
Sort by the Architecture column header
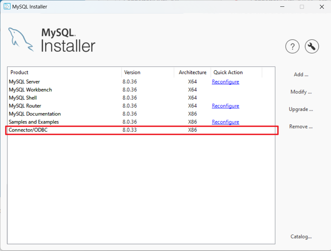(192, 72)
